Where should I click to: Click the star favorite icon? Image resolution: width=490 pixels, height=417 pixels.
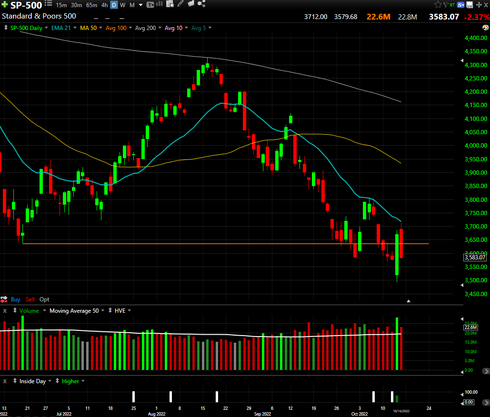pos(438,5)
